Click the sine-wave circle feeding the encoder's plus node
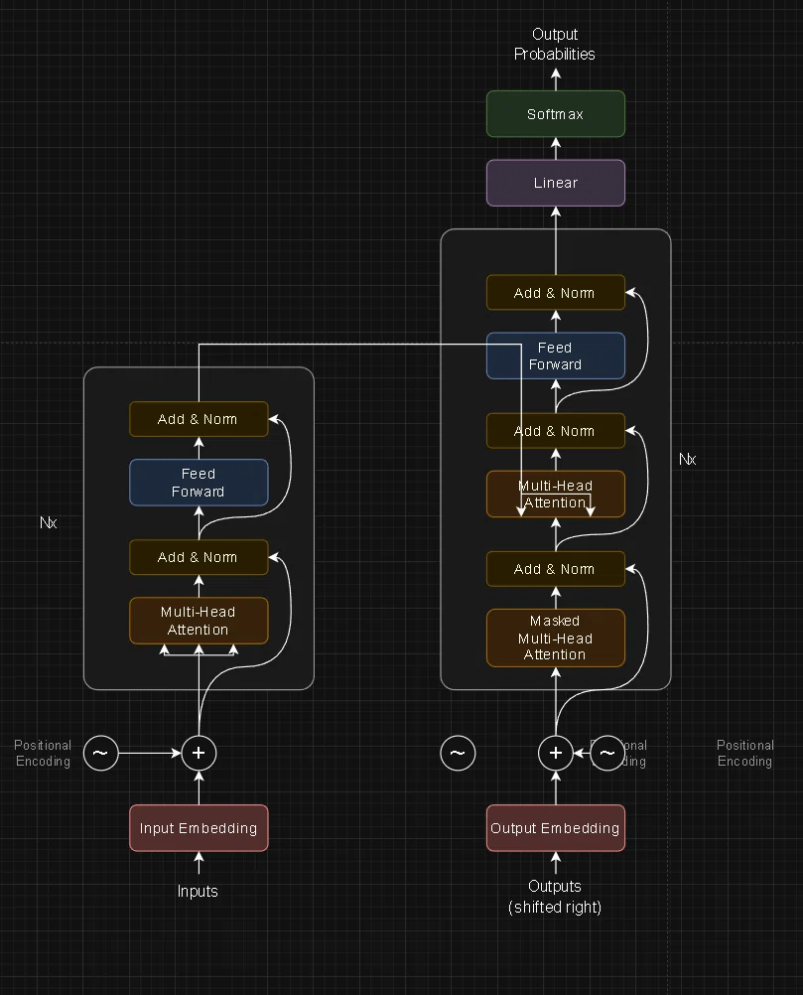 coord(101,754)
